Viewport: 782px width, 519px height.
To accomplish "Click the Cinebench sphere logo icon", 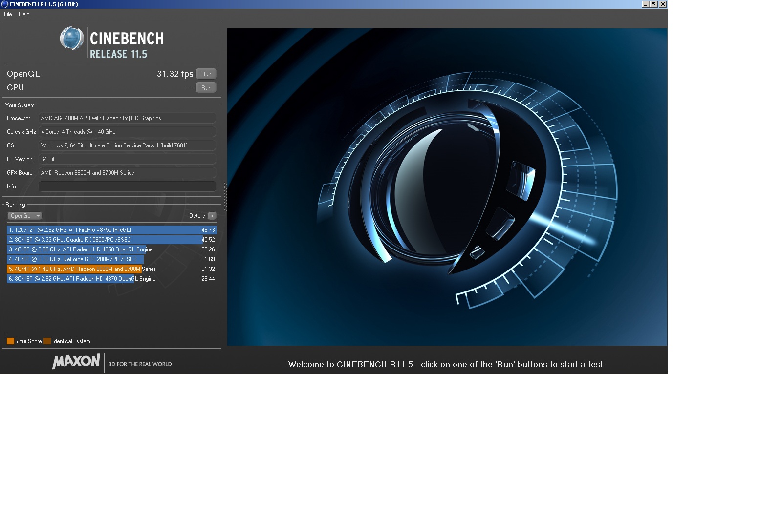I will pyautogui.click(x=72, y=39).
